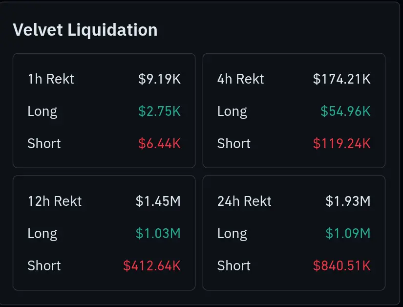The width and height of the screenshot is (403, 307).
Task: Click the 12h Long value $1.03M
Action: point(158,233)
